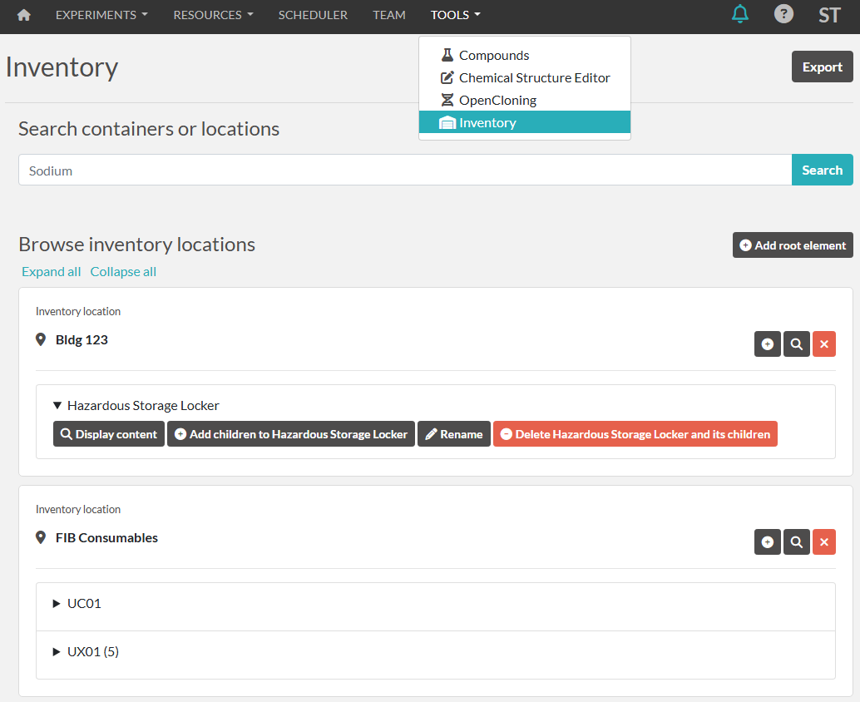The image size is (860, 702).
Task: Click the Expand all link
Action: [x=52, y=272]
